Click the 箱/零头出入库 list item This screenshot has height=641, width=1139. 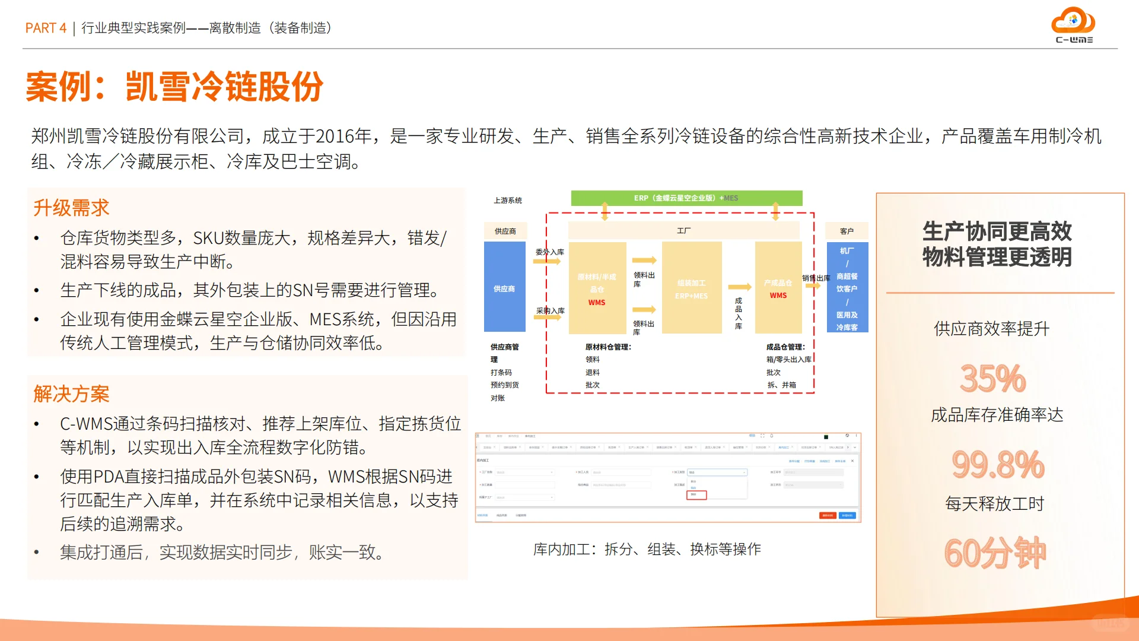coord(788,360)
